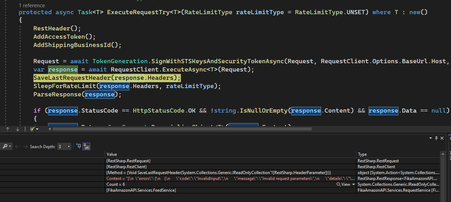
Task: Toggle auto-hide pin on debug window
Action: (x=436, y=138)
